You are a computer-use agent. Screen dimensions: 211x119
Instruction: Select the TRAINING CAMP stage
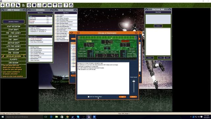(14, 50)
